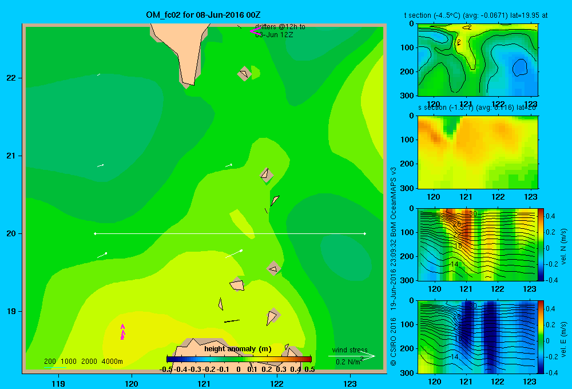This screenshot has width=572, height=389.
Task: Click the "t section (-4..5°C)" heading
Action: point(432,15)
